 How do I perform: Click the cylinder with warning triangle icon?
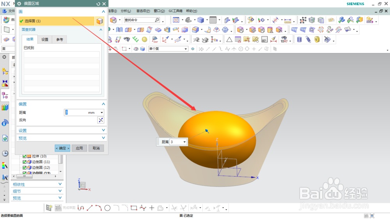(270, 30)
